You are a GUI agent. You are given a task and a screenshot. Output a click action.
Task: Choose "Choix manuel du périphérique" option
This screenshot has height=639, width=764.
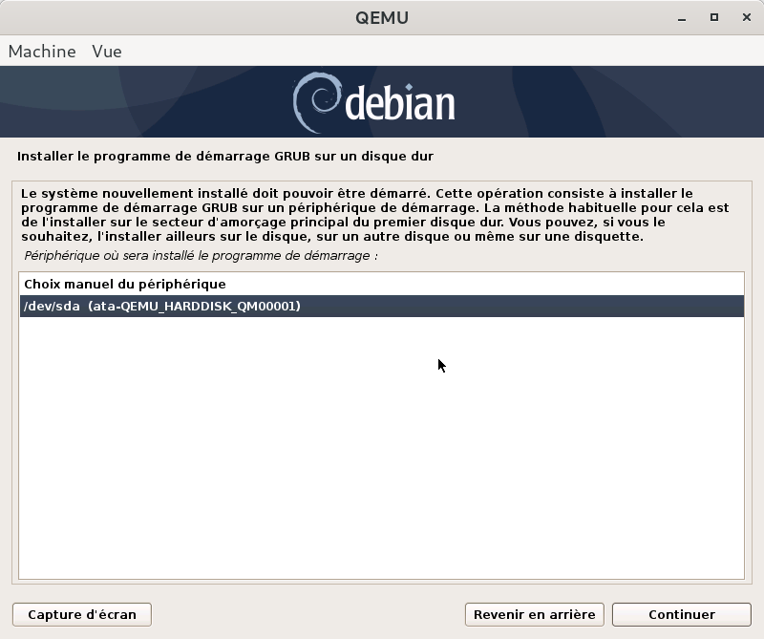coord(125,285)
